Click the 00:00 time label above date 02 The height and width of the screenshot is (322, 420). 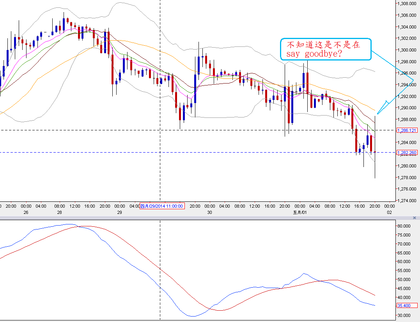pos(389,206)
